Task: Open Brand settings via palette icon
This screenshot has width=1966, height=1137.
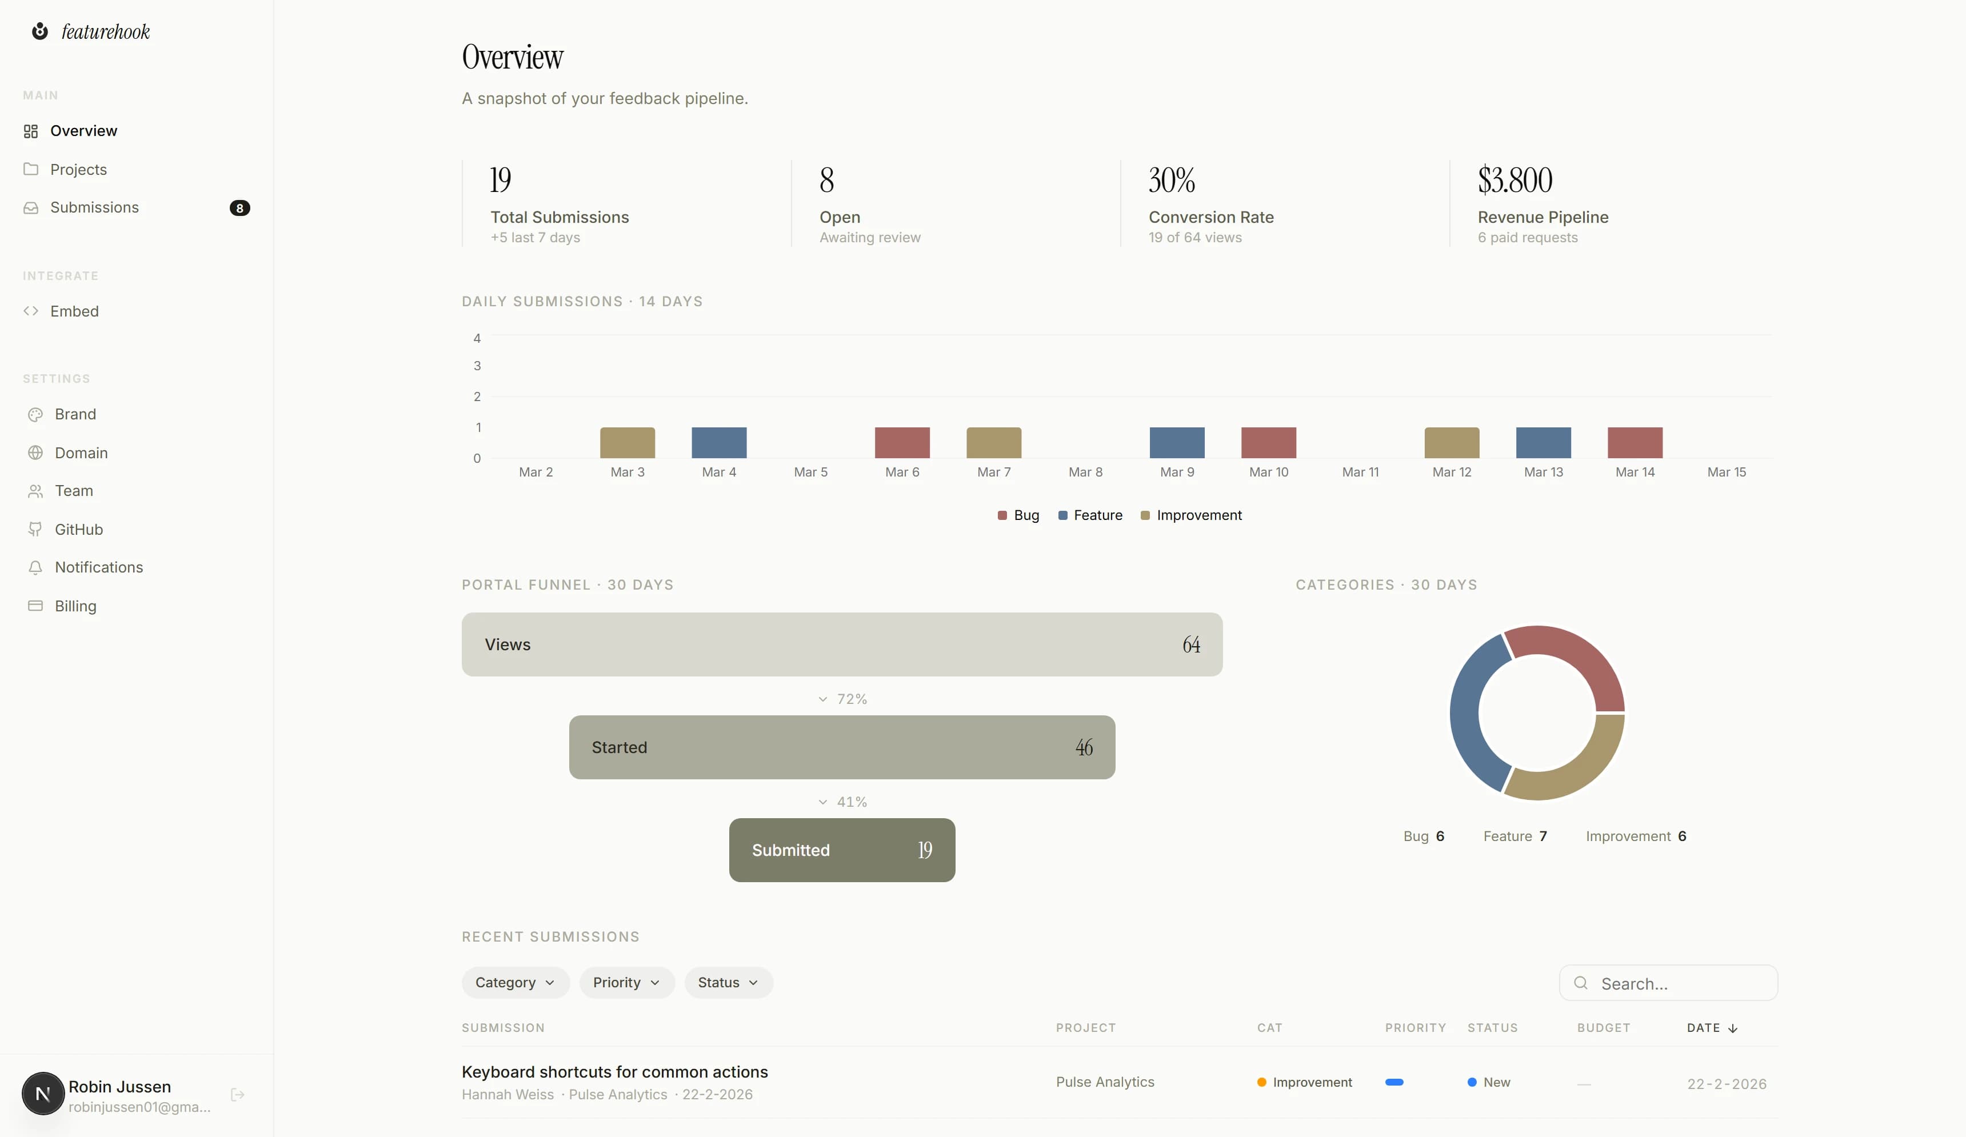Action: [x=36, y=414]
